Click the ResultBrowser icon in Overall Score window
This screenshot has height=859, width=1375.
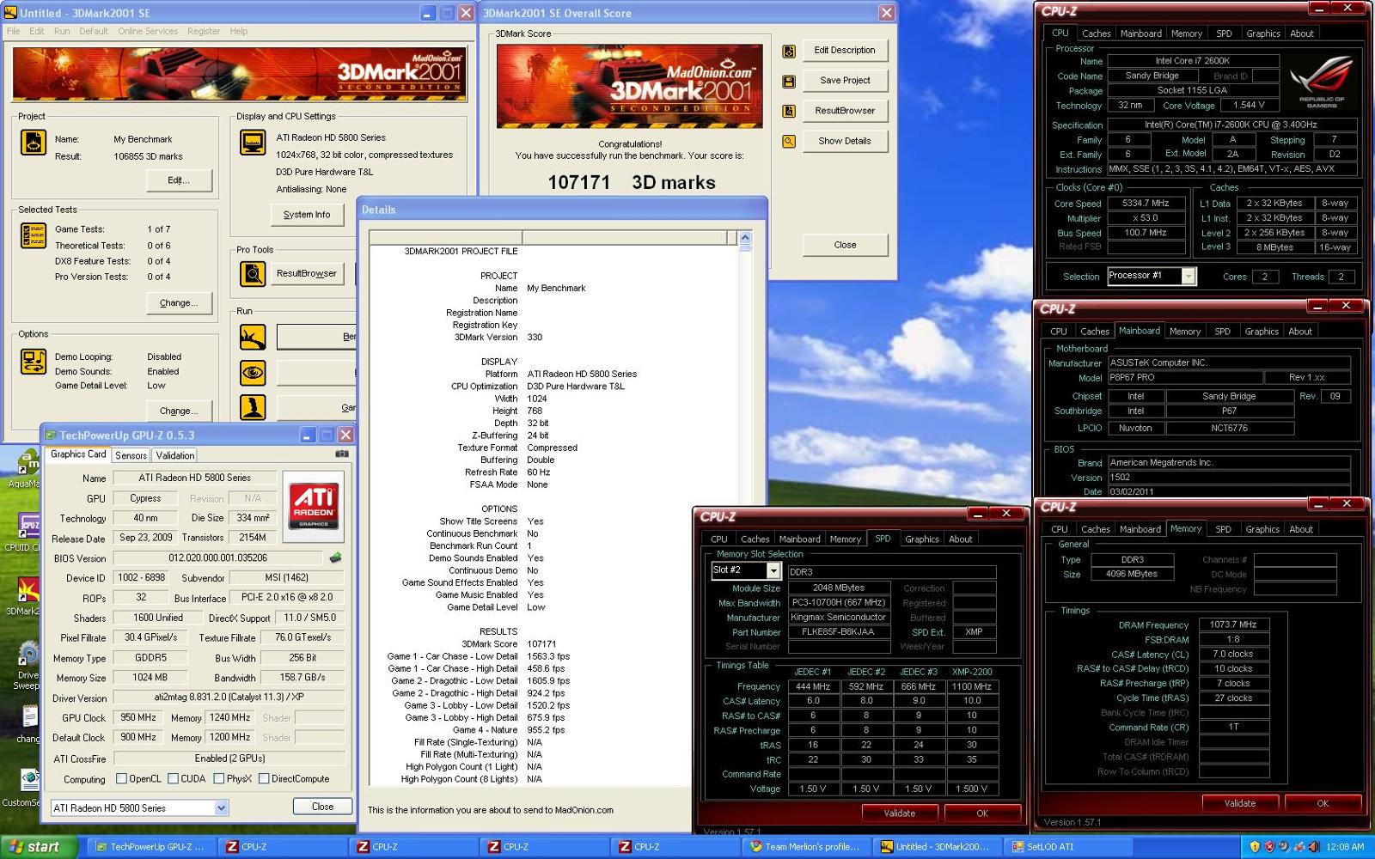tap(789, 111)
